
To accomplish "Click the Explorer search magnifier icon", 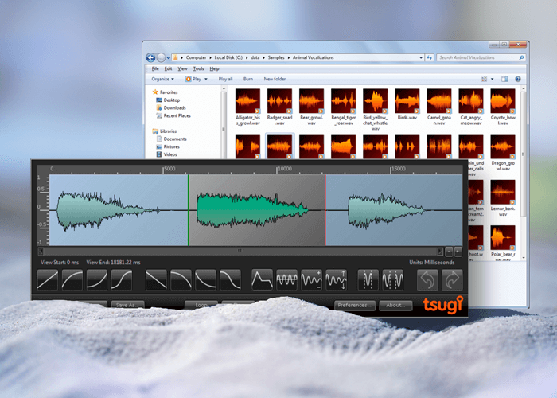I will (x=521, y=57).
